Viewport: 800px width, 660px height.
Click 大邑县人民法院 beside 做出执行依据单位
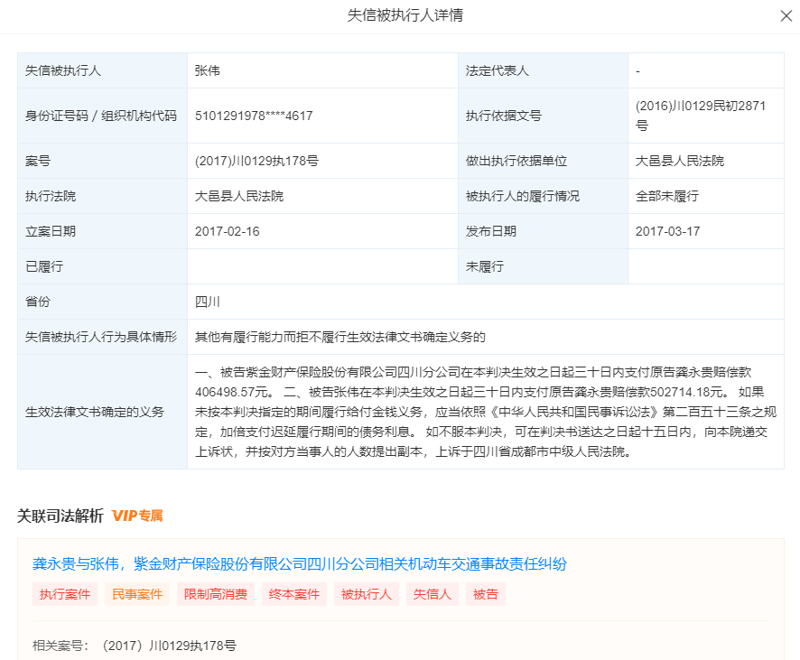coord(680,162)
